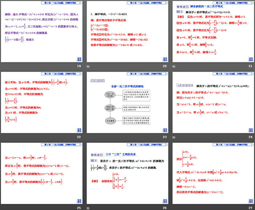Click the bottom description box in slide 23 flowchart
Viewport: 255px width, 210px height.
136,120
